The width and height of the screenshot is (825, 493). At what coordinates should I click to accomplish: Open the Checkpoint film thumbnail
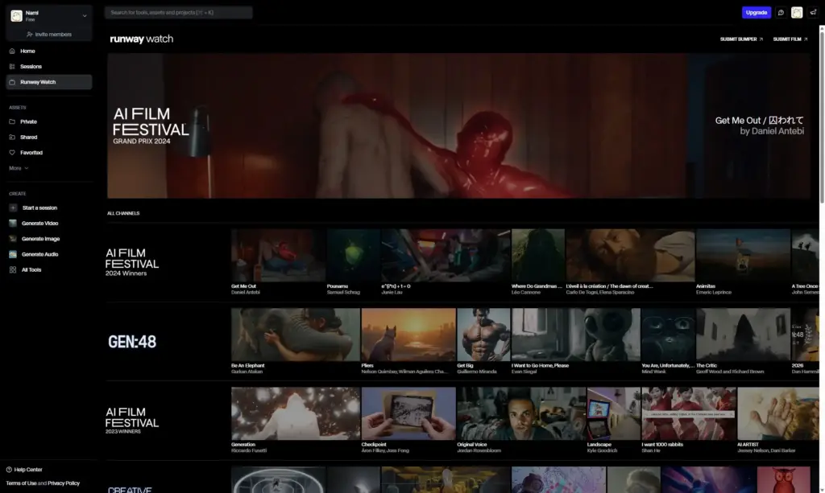tap(408, 413)
